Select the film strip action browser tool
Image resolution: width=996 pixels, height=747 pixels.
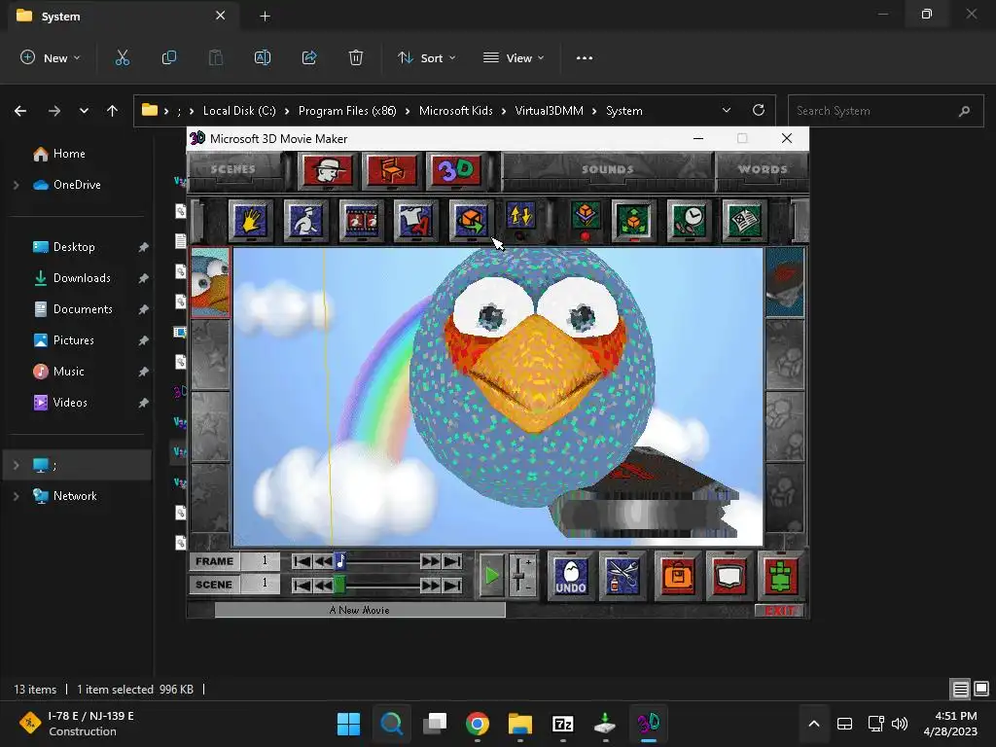click(x=361, y=221)
